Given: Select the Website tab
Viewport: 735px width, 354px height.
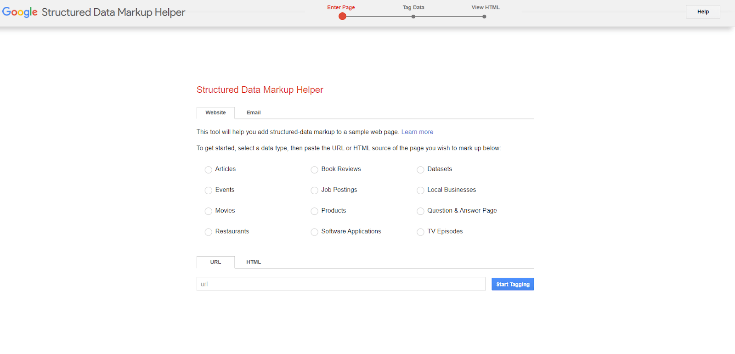Looking at the screenshot, I should click(x=215, y=113).
